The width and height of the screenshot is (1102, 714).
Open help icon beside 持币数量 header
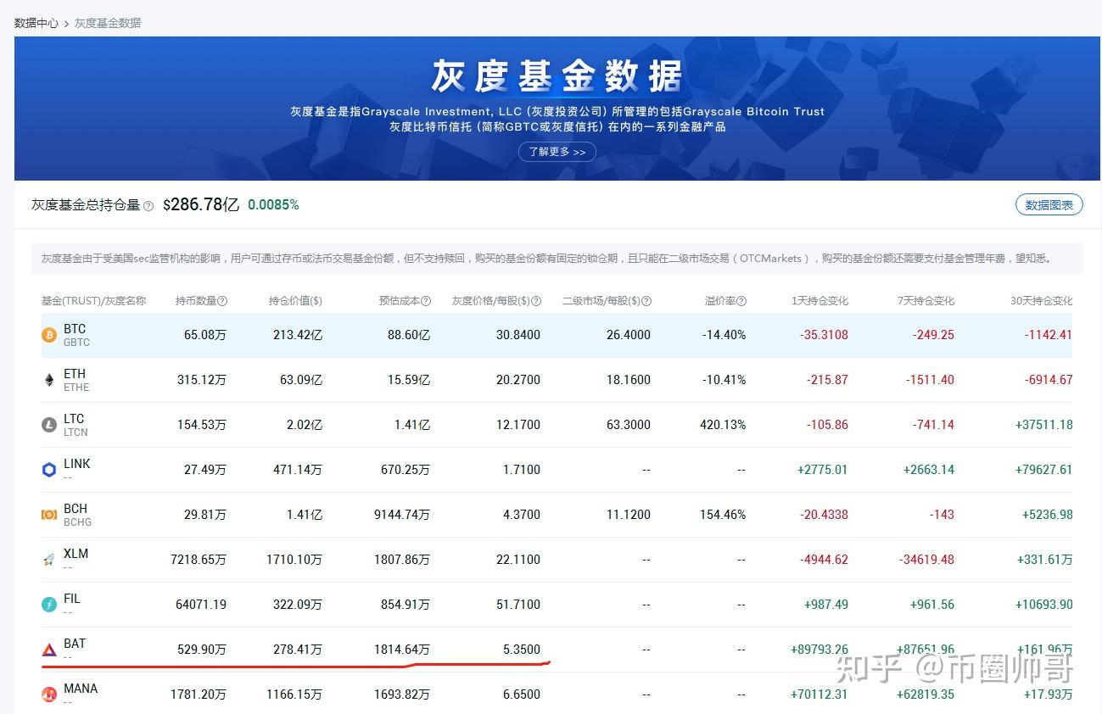222,301
